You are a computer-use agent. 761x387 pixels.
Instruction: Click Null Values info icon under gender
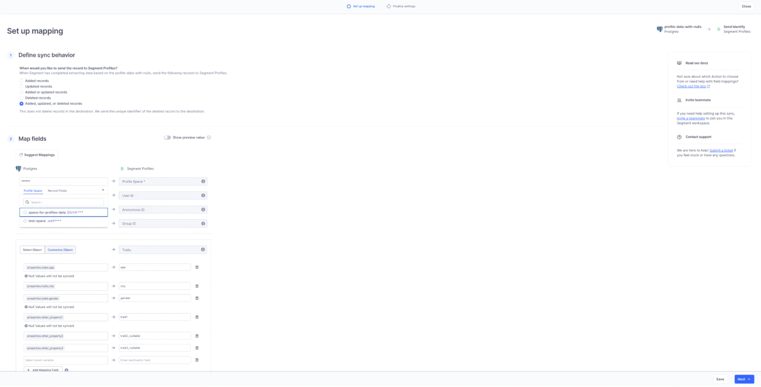click(x=26, y=307)
